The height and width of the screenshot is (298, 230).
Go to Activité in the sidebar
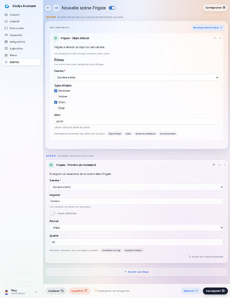pyautogui.click(x=21, y=21)
